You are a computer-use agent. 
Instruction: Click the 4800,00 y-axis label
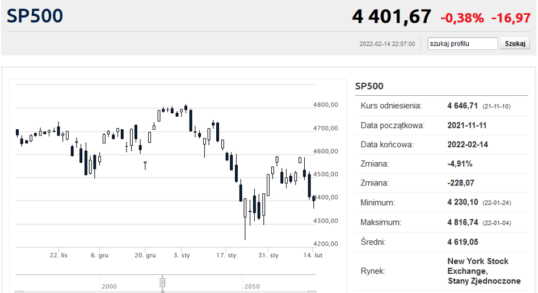(326, 105)
